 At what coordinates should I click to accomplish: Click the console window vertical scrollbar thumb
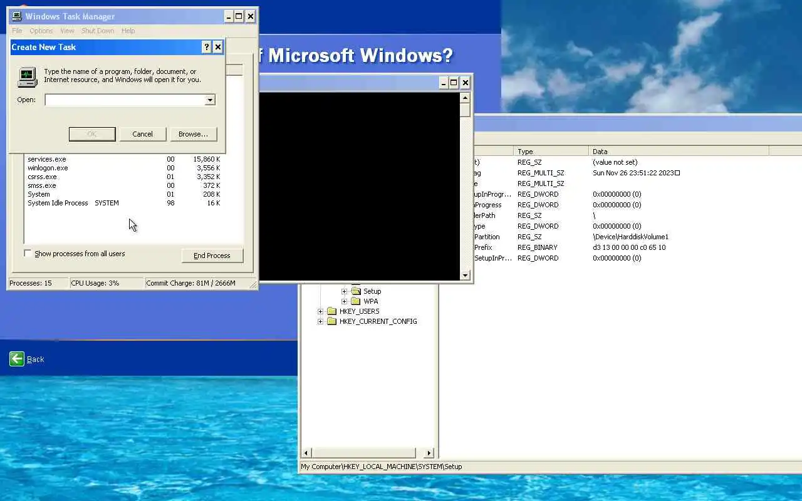(465, 110)
